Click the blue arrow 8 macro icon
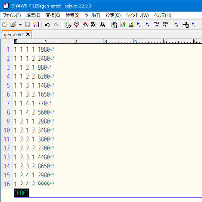Screen dimensions: 202x202 click(147, 24)
